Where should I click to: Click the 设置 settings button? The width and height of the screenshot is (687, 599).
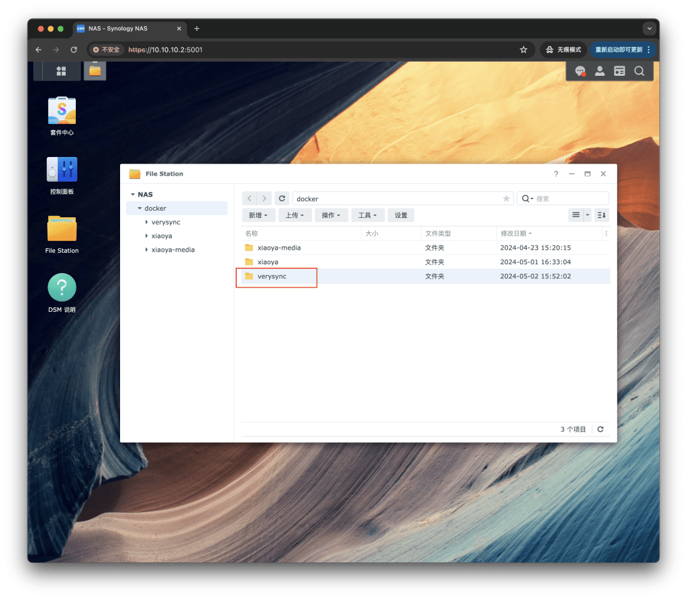click(x=401, y=215)
